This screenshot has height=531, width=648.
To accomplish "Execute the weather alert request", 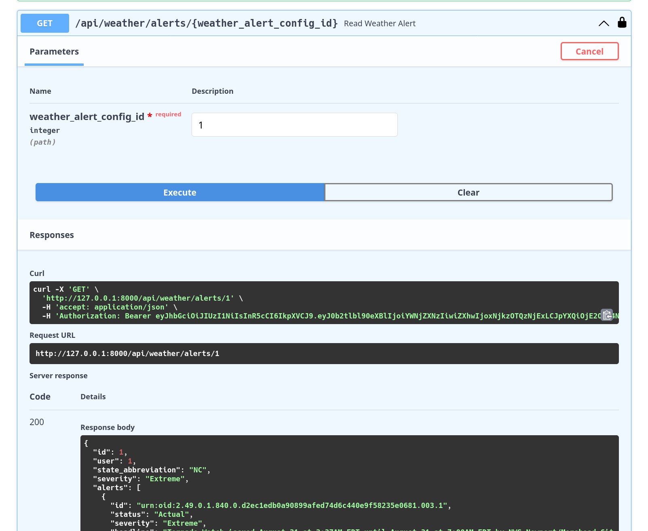I will click(180, 192).
